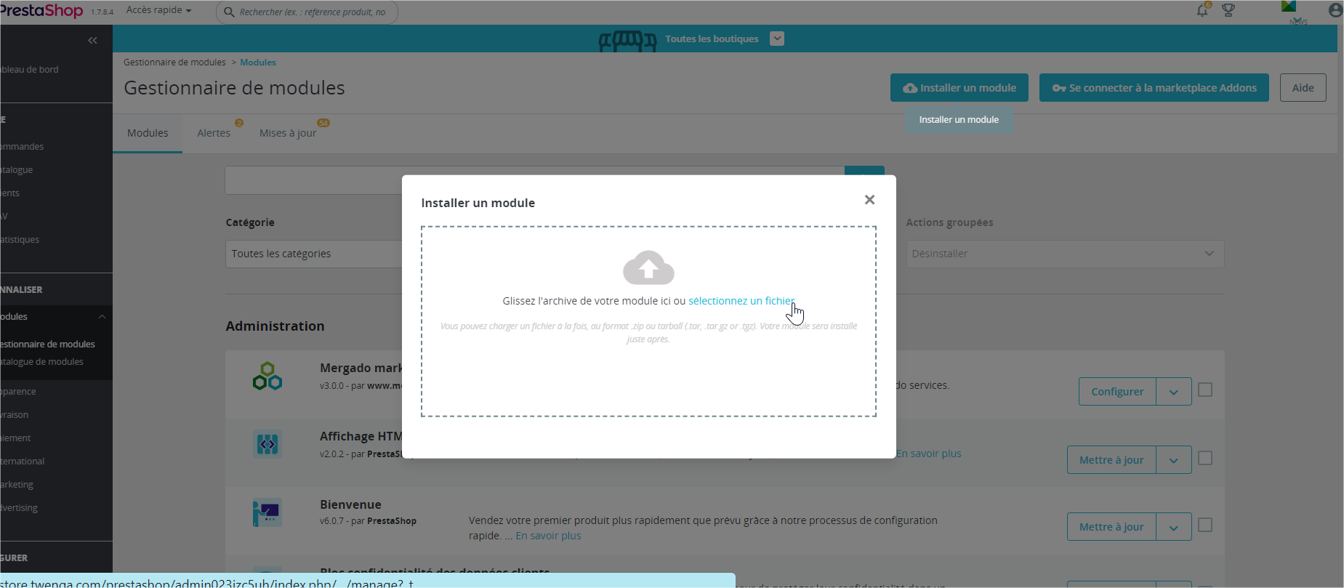Switch to the Modules tab
The image size is (1344, 588).
tap(148, 133)
